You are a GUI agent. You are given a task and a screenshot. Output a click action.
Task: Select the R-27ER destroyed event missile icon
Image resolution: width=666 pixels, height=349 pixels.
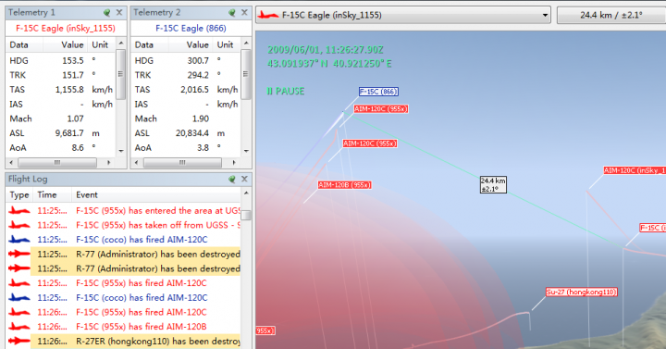pyautogui.click(x=19, y=341)
